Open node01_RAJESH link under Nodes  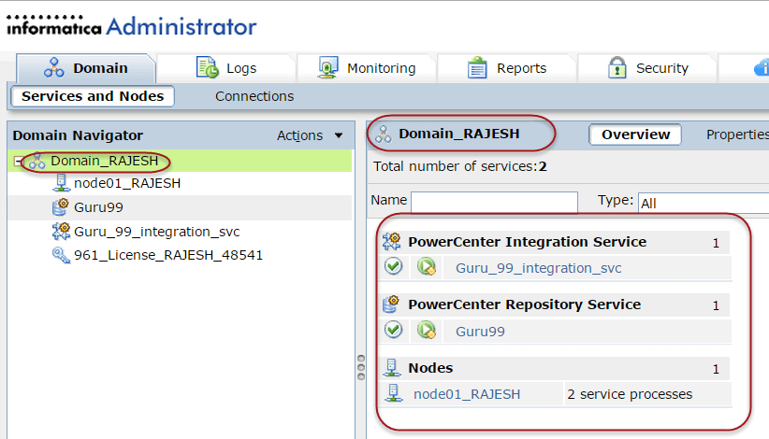pos(467,394)
